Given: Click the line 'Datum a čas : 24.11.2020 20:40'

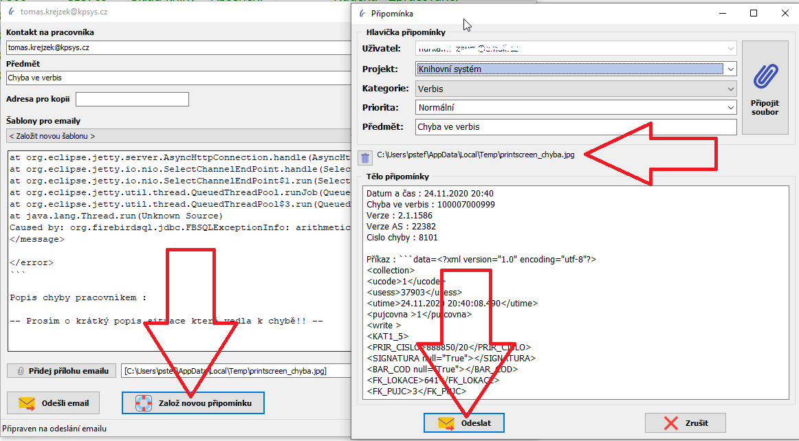Looking at the screenshot, I should click(430, 194).
